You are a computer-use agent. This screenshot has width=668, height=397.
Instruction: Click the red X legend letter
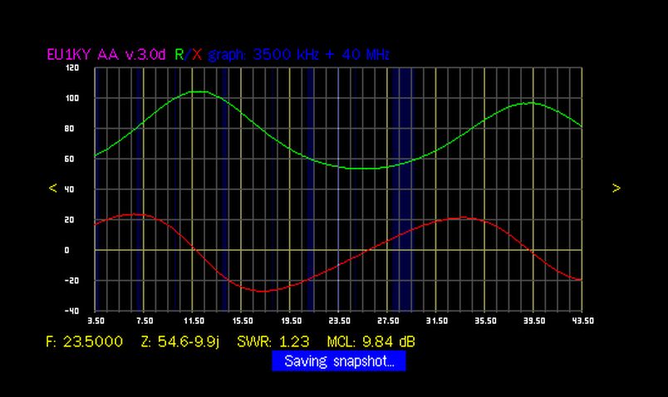196,54
